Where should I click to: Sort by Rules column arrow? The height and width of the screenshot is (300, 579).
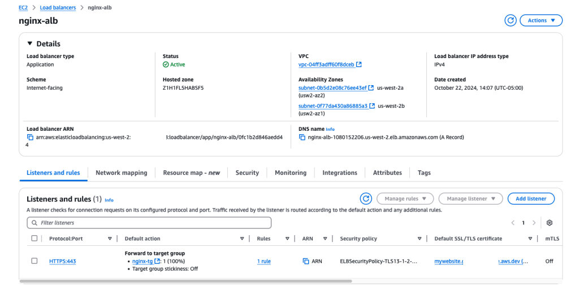(x=287, y=239)
